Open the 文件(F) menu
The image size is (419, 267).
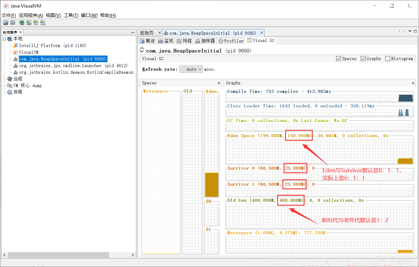9,15
